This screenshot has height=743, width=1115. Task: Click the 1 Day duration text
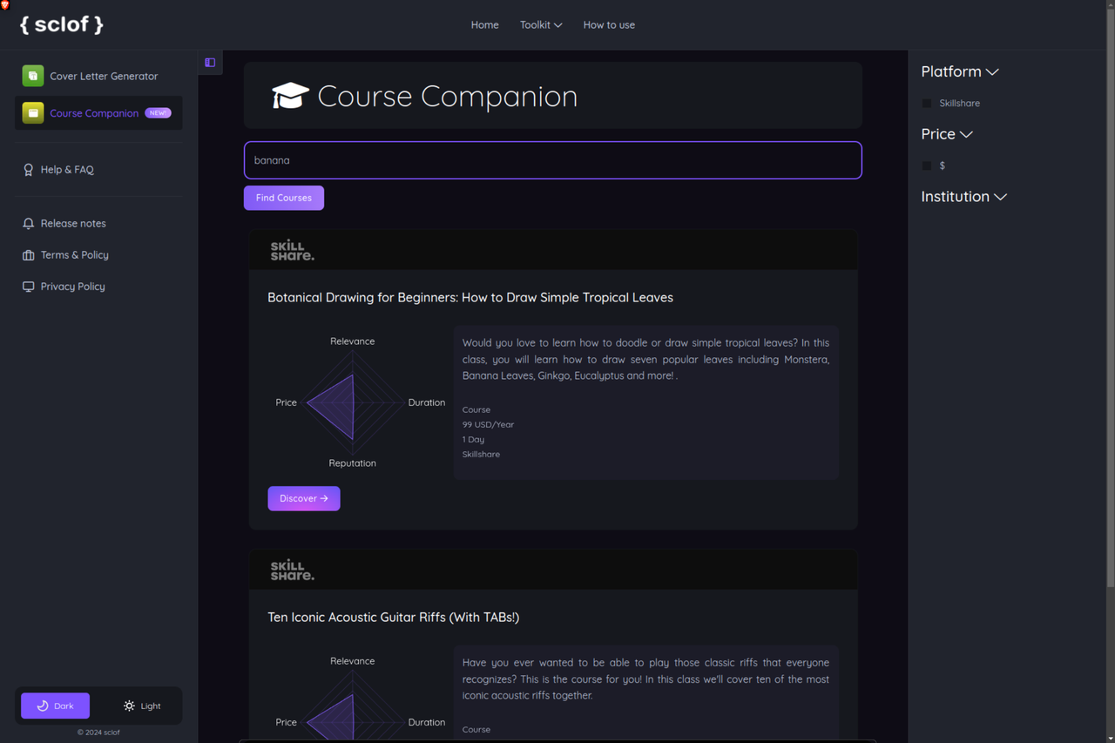pos(473,439)
